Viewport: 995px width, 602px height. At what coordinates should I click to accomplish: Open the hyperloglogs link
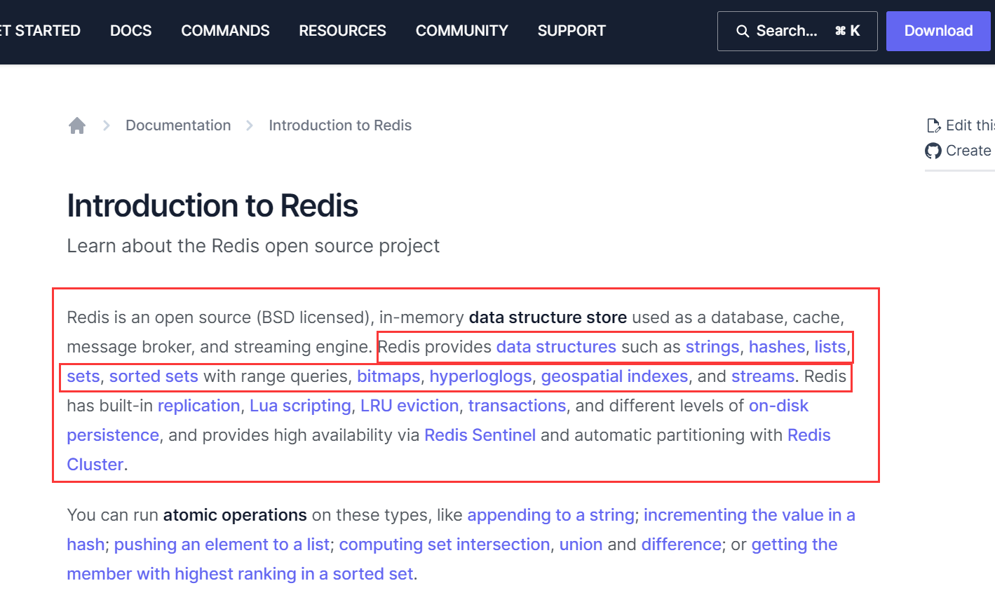pyautogui.click(x=480, y=376)
